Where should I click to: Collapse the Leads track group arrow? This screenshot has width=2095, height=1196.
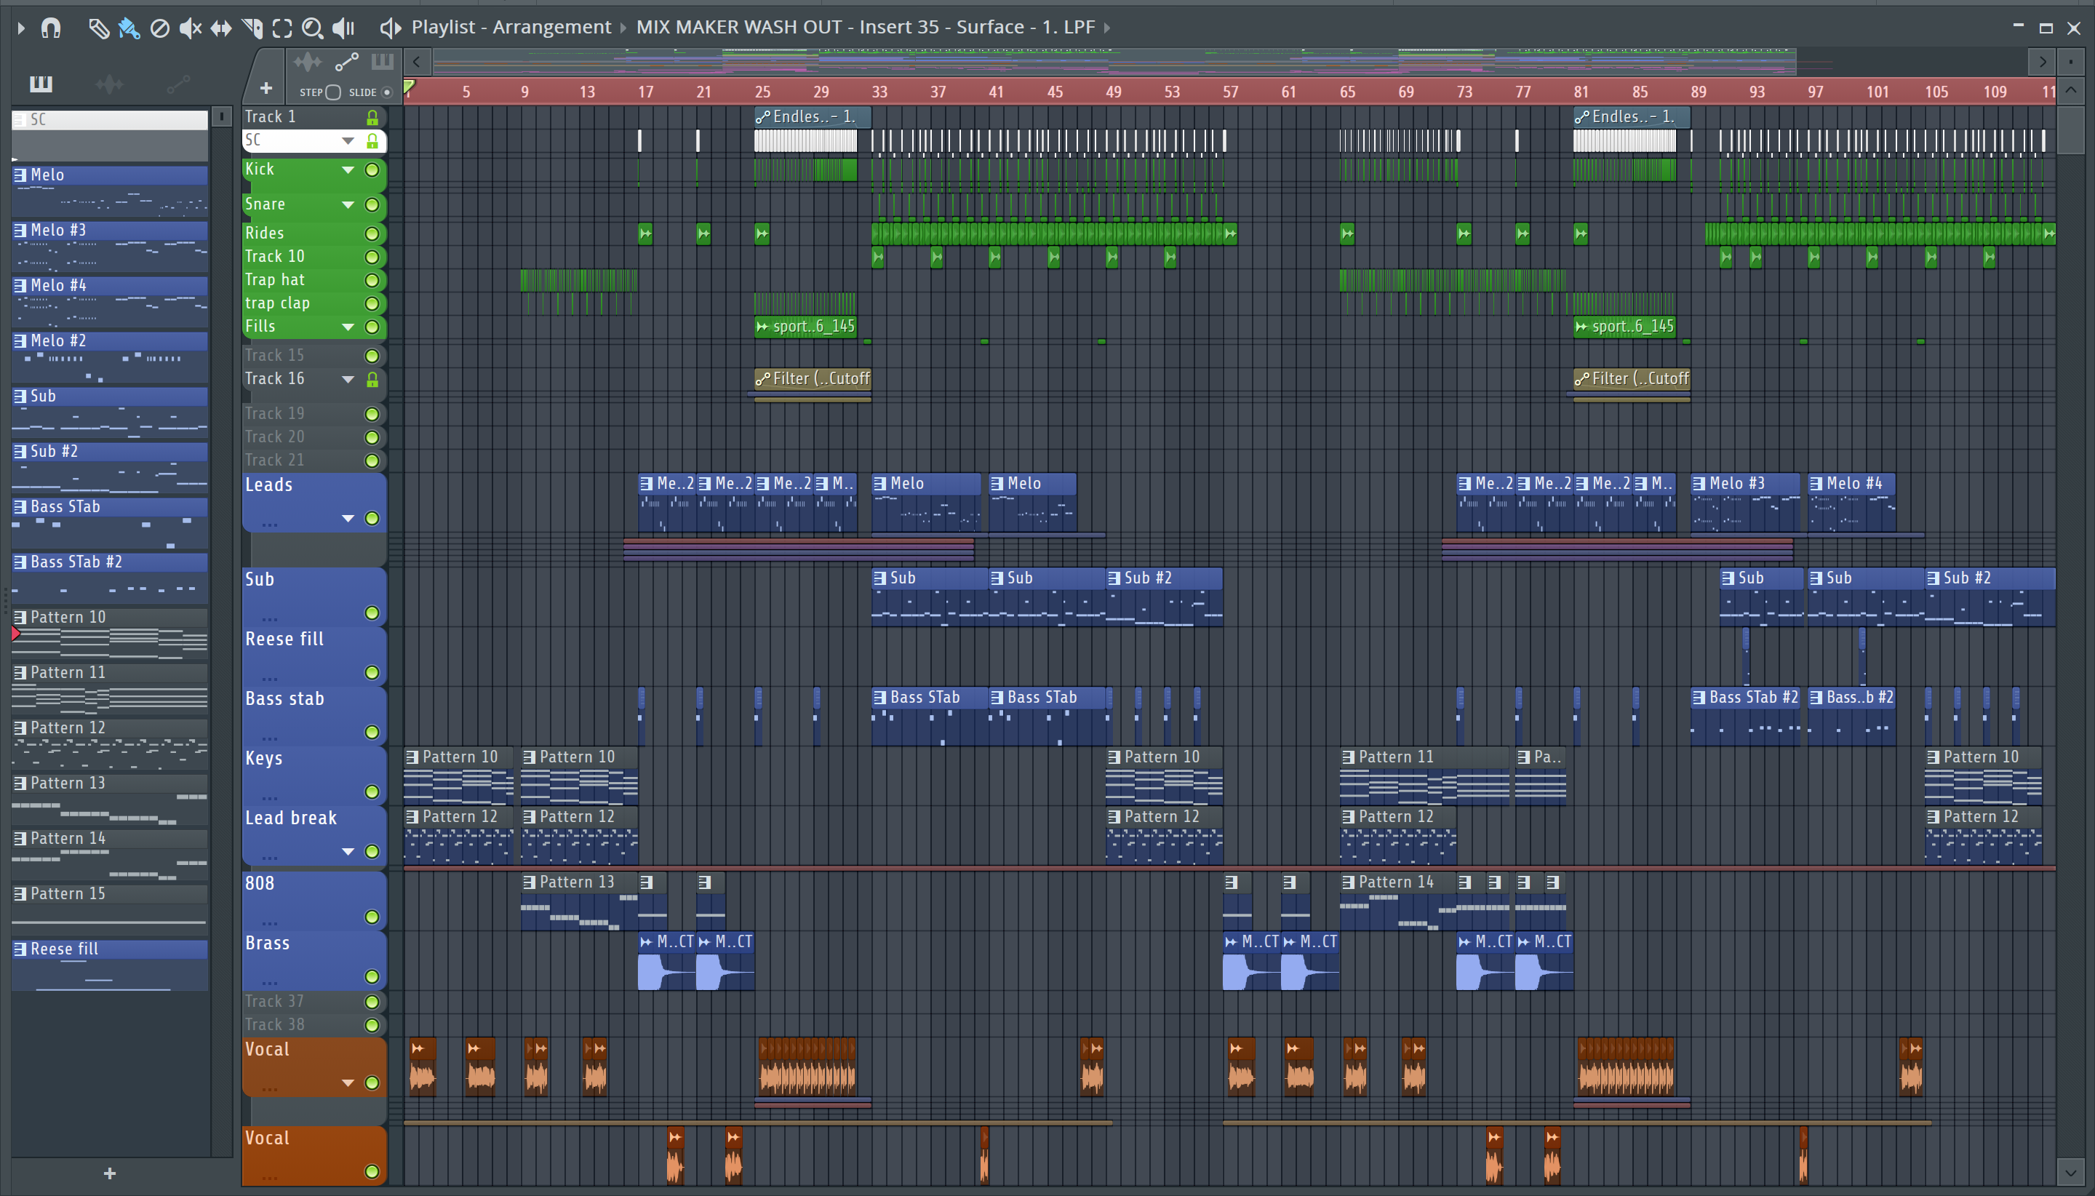[348, 518]
